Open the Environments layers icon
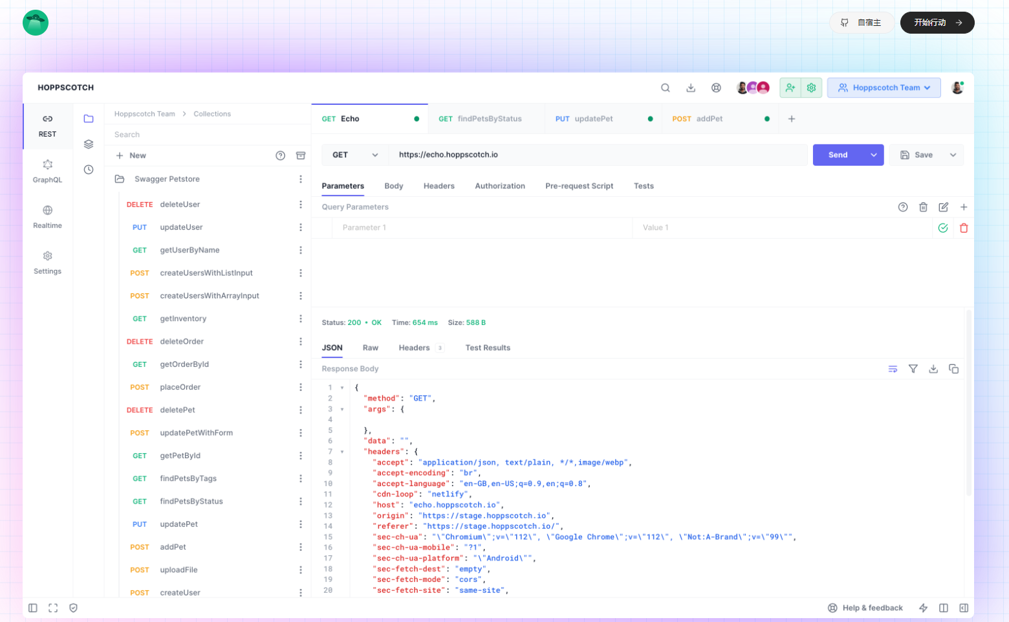 89,144
